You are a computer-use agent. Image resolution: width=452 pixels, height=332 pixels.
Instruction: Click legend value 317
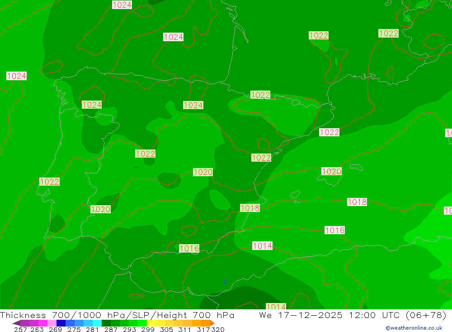click(203, 329)
